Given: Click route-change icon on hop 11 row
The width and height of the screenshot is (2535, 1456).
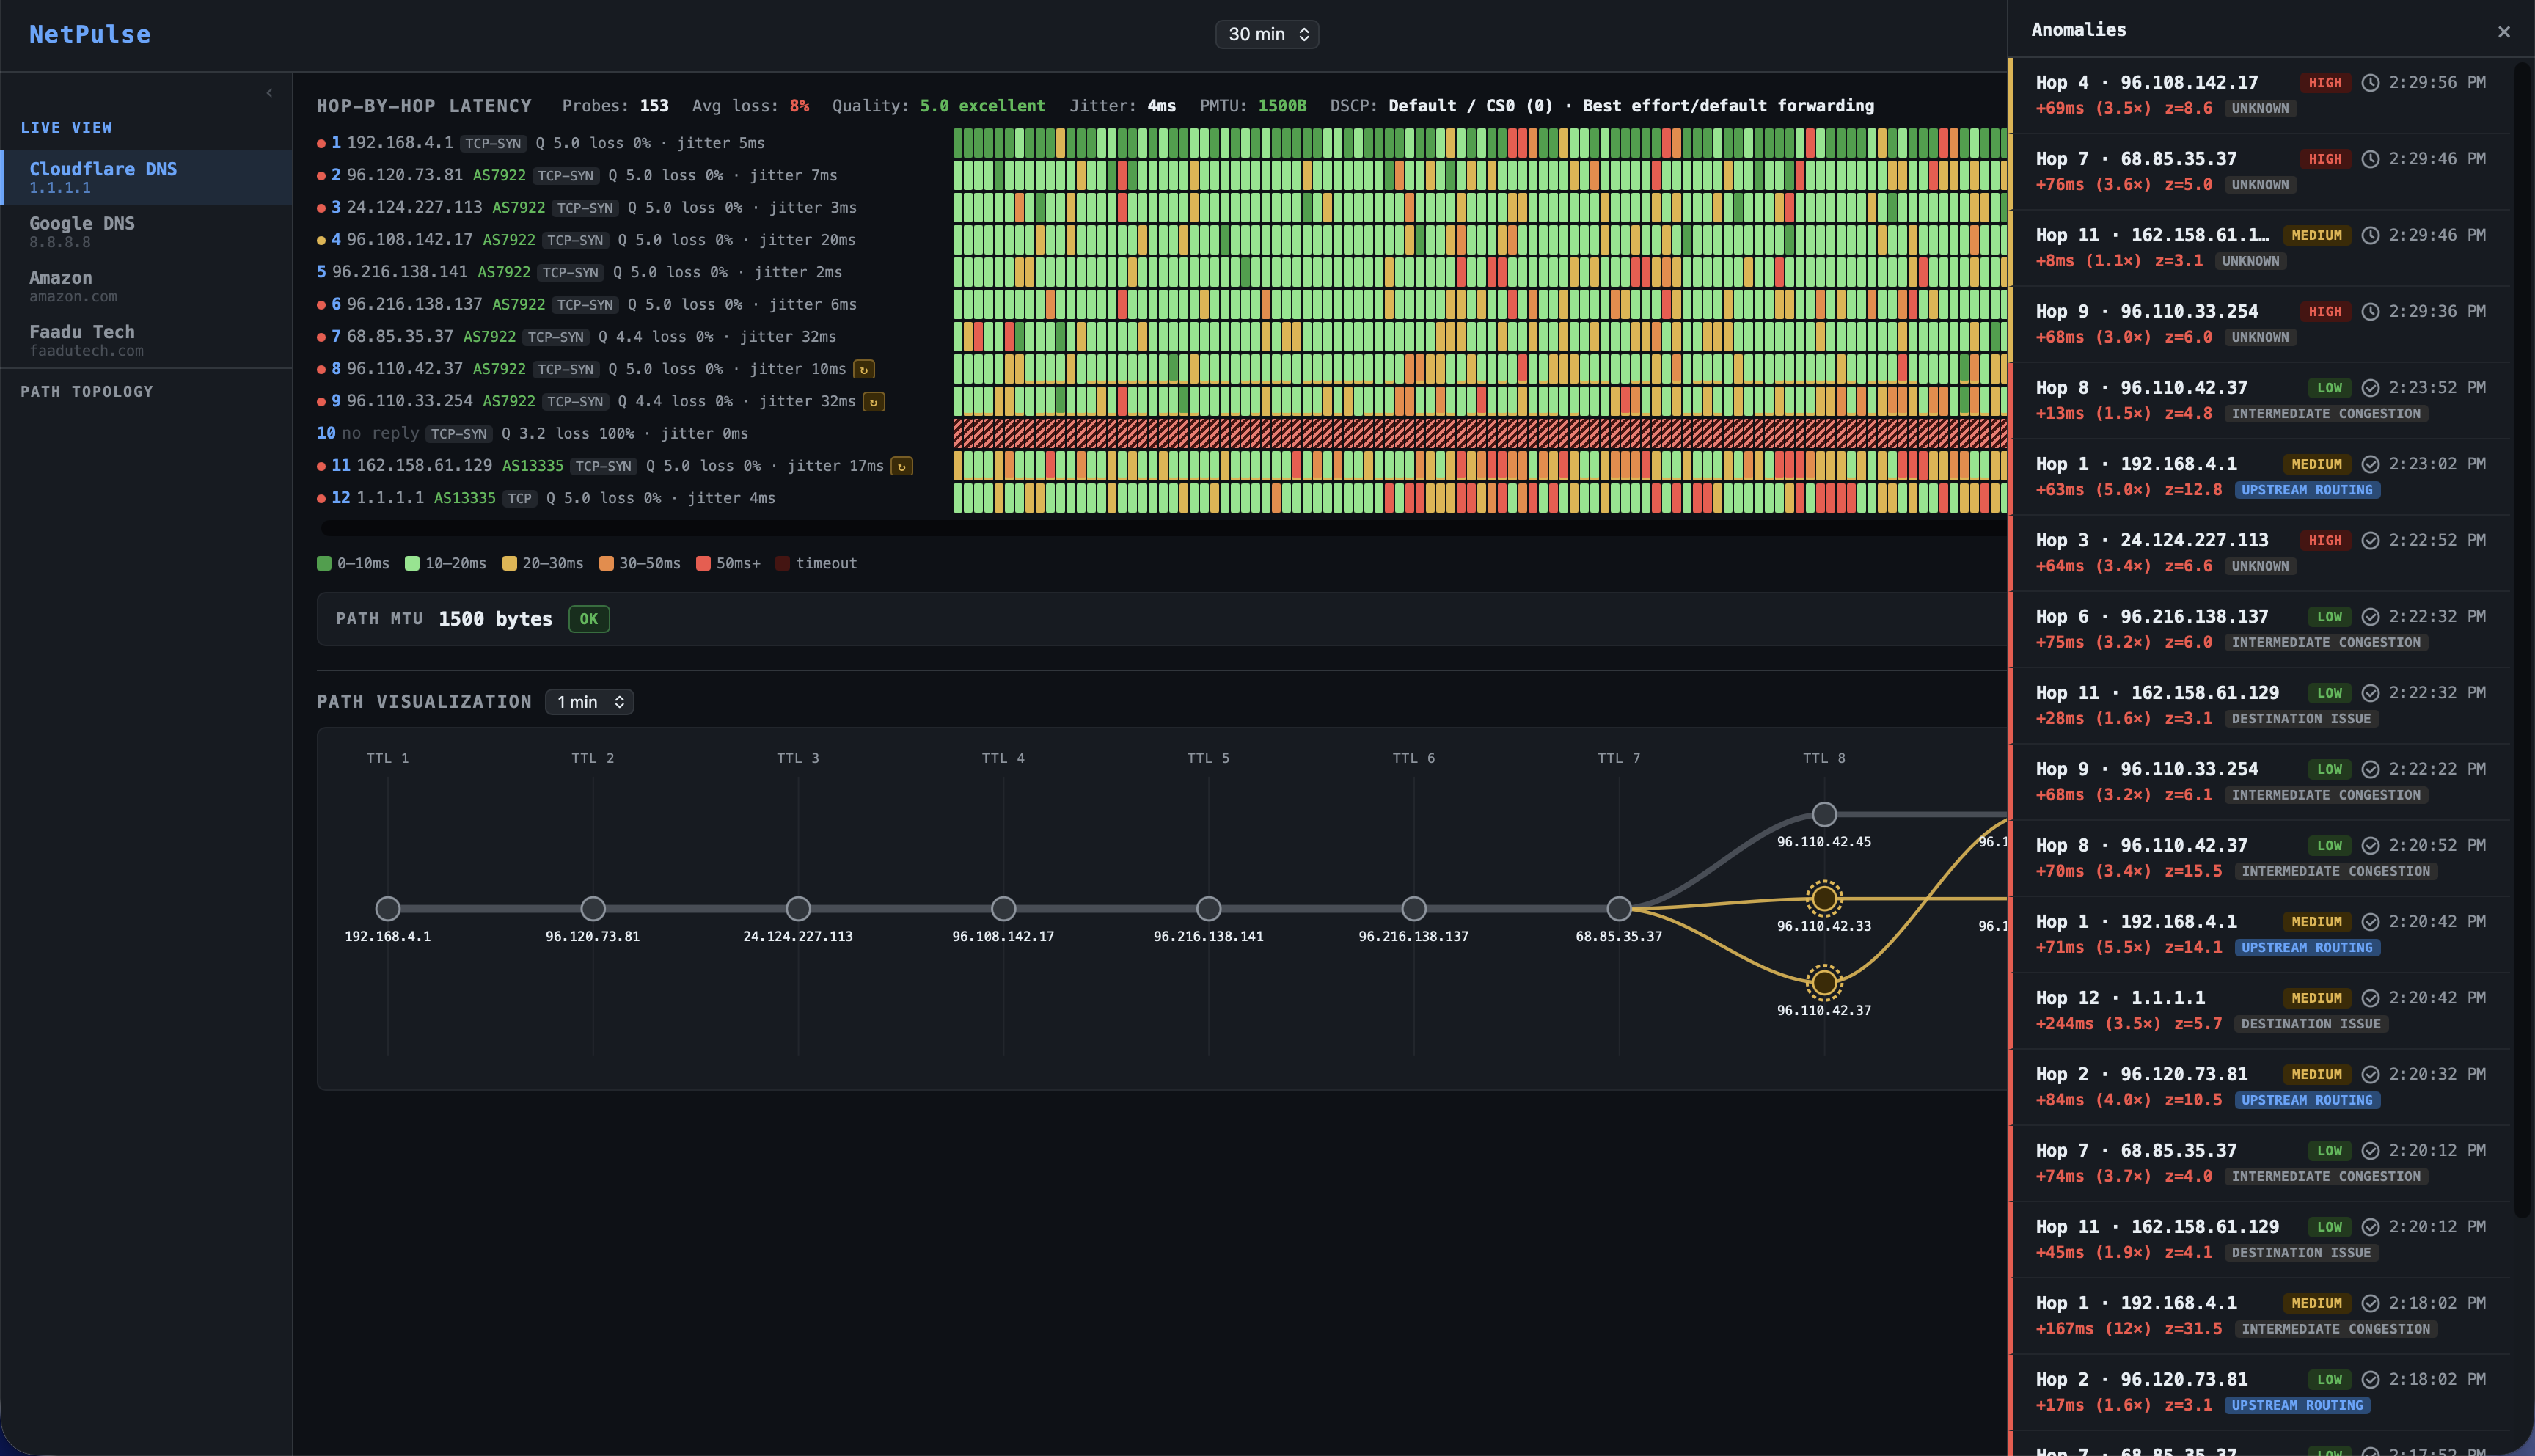Looking at the screenshot, I should tap(902, 467).
